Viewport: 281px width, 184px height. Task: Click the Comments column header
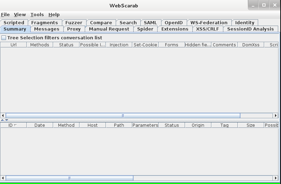(224, 45)
